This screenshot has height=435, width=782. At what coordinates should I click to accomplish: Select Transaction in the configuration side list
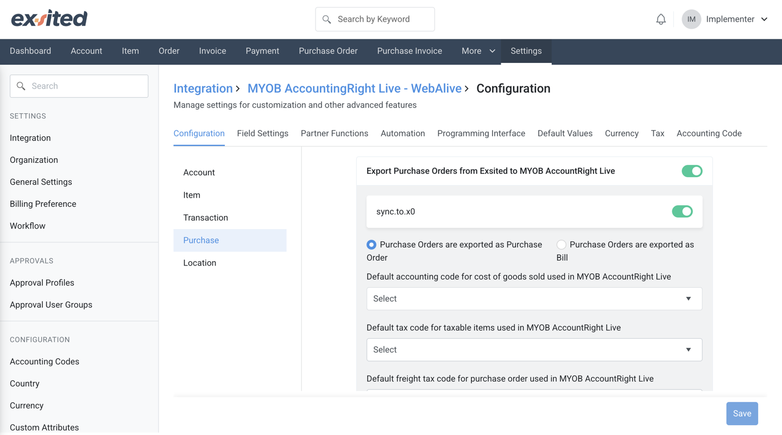coord(230,218)
